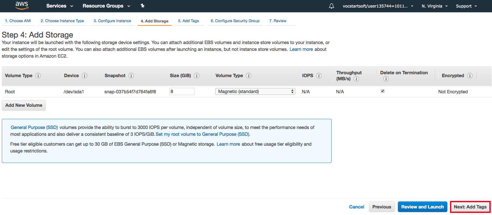Screen dimensions: 492x215
Task: Open the AWS home logo
Action: click(x=22, y=5)
